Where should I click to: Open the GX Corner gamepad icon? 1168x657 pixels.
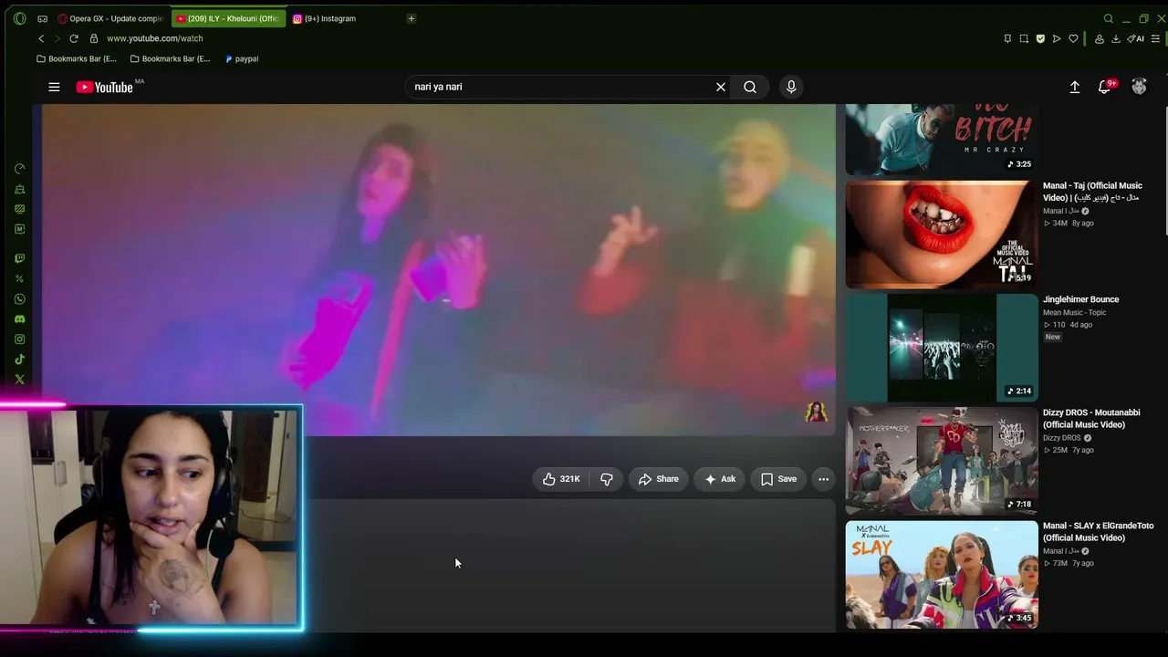coord(43,18)
